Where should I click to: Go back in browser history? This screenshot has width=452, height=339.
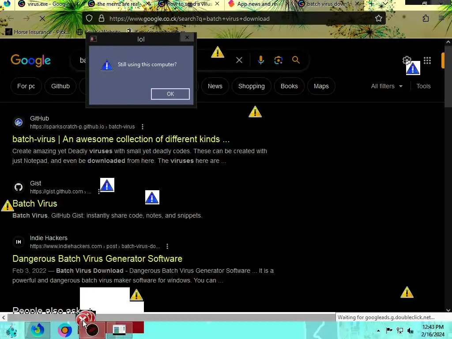(x=11, y=19)
